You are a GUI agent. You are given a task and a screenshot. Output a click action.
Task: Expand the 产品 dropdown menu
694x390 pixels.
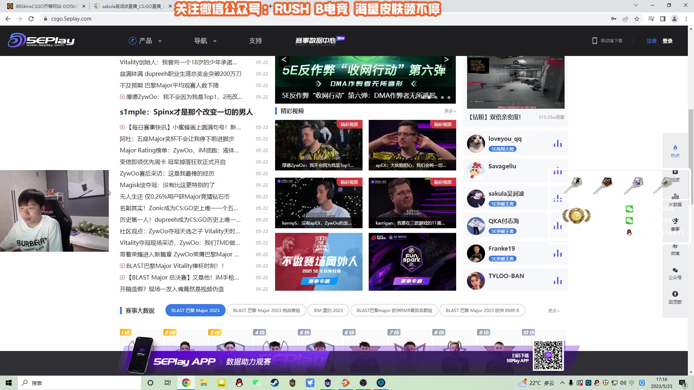tap(145, 41)
